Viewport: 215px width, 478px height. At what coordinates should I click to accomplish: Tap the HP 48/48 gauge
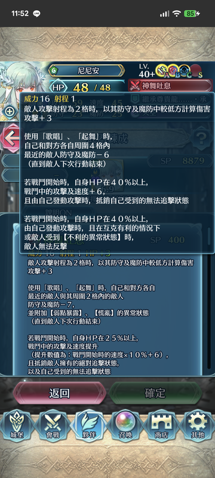point(87,87)
